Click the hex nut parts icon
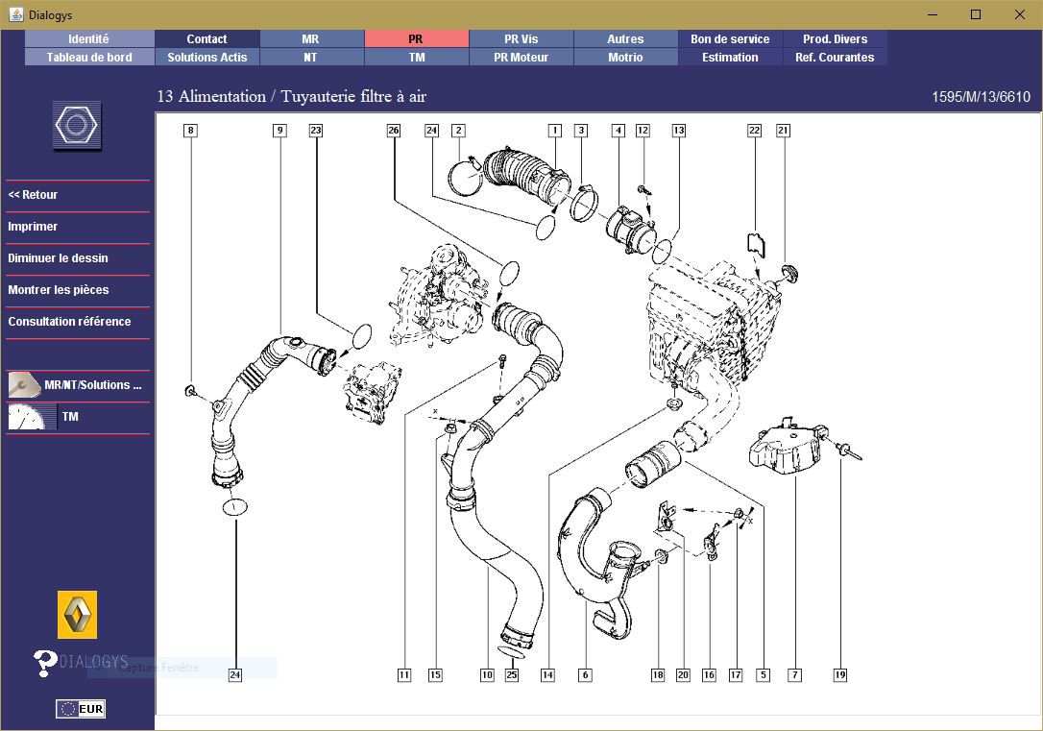The image size is (1043, 731). click(77, 125)
